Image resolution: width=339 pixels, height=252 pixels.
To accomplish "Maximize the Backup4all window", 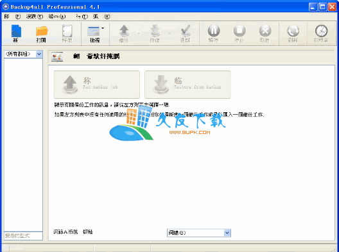I will pos(322,7).
